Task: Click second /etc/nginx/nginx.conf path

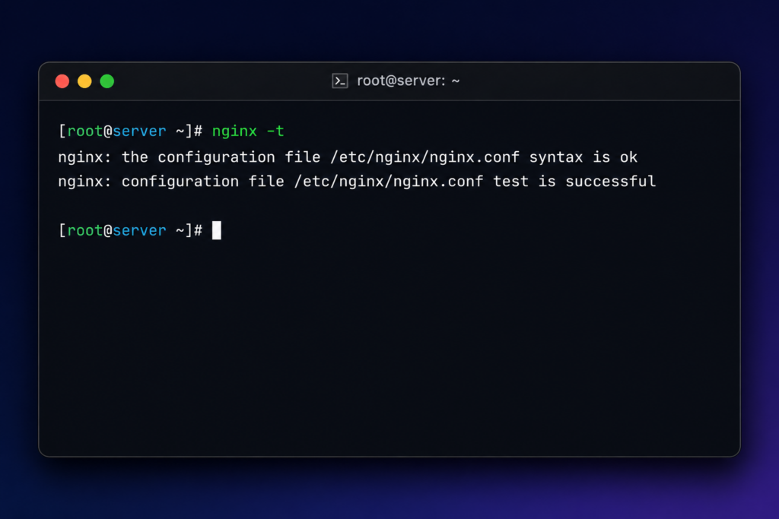Action: [389, 182]
